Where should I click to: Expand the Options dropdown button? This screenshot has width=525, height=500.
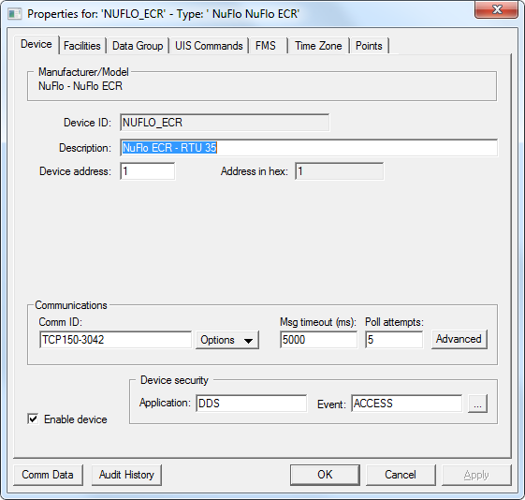[x=227, y=340]
